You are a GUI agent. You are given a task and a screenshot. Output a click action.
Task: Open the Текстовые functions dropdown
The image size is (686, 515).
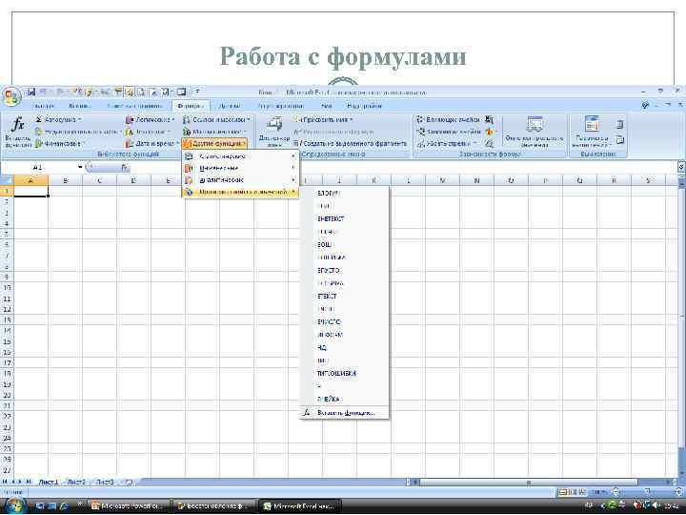148,132
